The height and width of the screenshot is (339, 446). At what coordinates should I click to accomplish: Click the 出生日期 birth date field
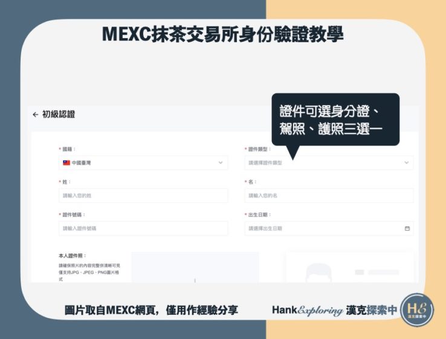click(329, 228)
